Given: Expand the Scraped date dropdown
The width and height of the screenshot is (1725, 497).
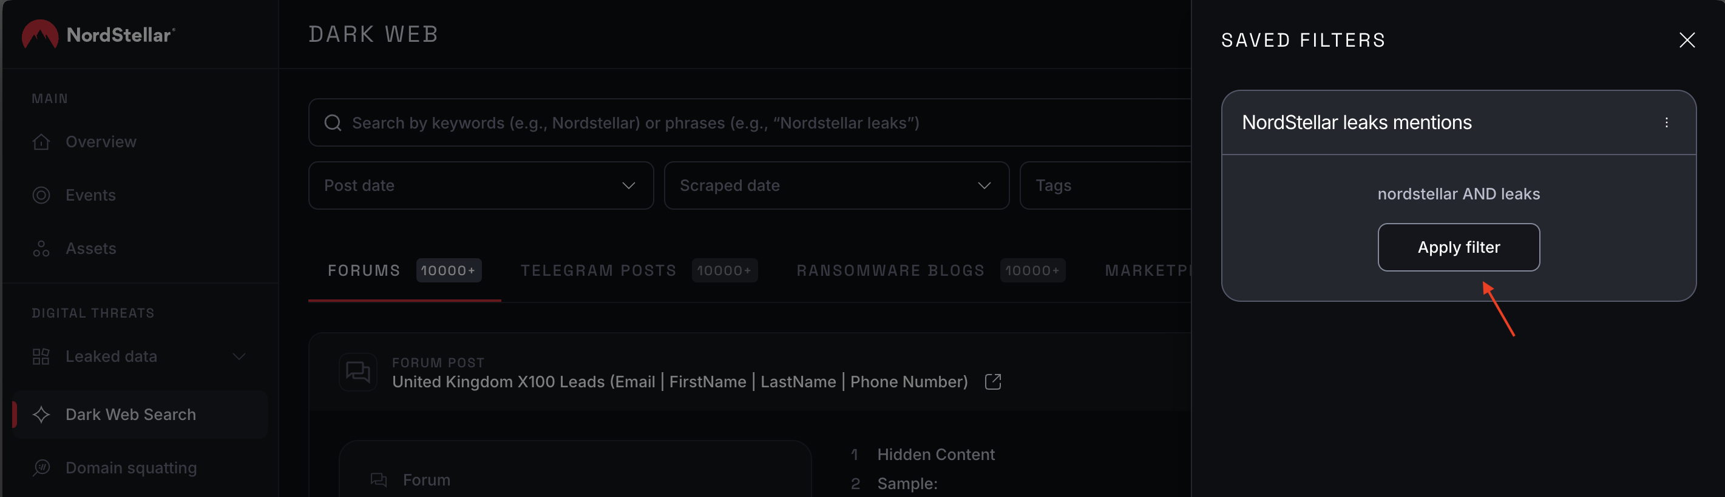Looking at the screenshot, I should click(x=836, y=185).
